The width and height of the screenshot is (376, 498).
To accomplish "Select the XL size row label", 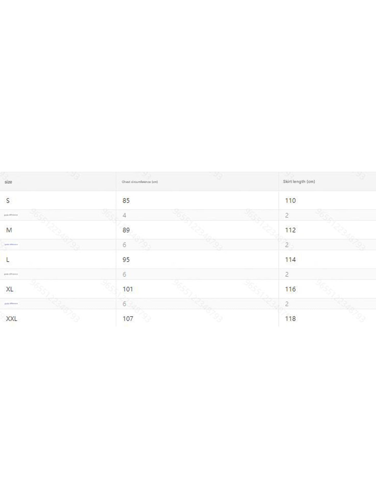I will [10, 289].
